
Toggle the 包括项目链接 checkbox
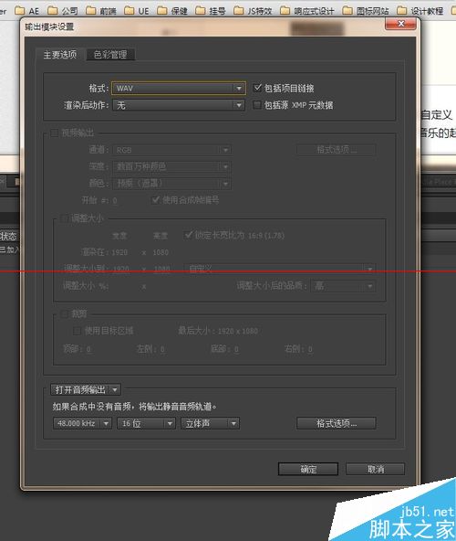tap(257, 88)
